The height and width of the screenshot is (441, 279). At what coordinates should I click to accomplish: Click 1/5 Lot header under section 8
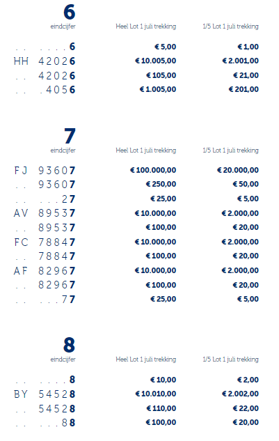pyautogui.click(x=230, y=359)
